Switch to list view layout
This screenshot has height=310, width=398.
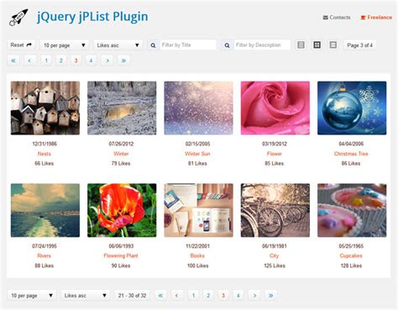click(x=301, y=45)
